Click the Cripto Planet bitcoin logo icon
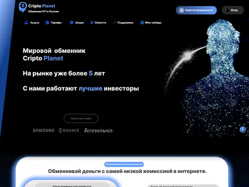Screen dimensions: 249x187 [22, 7]
